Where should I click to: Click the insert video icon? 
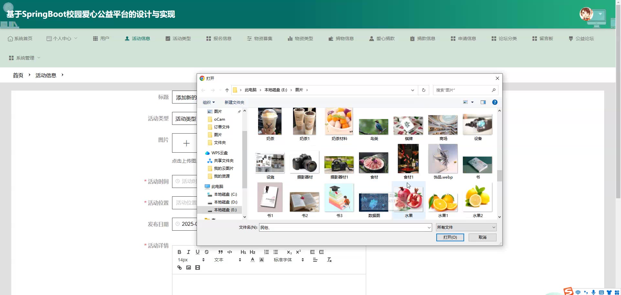(x=198, y=268)
